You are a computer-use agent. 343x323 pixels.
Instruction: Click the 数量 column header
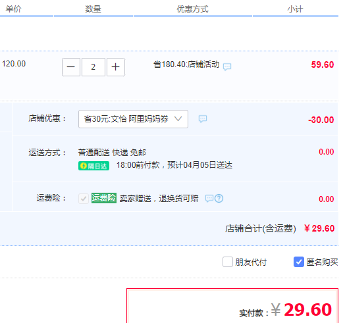(x=93, y=9)
